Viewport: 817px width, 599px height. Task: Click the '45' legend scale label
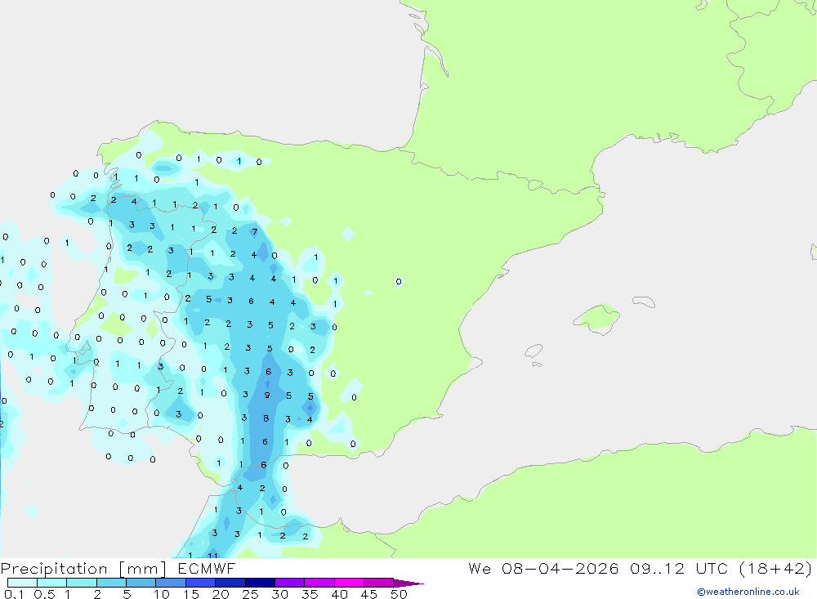[369, 594]
